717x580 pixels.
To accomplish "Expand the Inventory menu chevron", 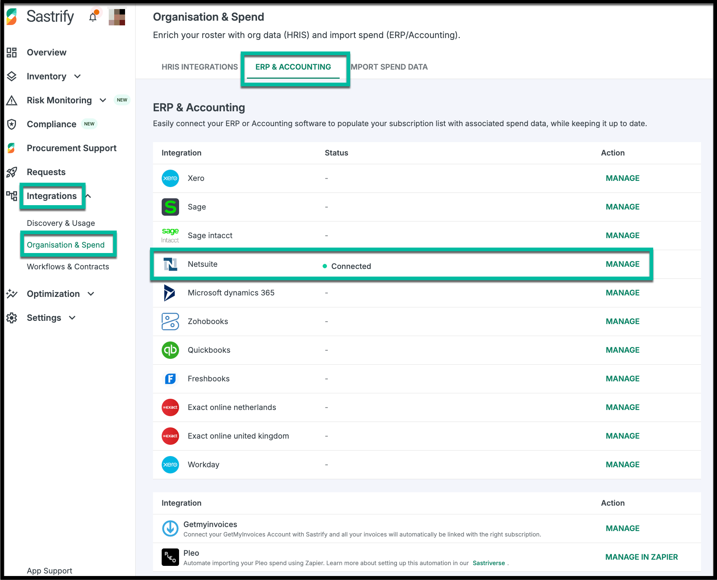I will [x=78, y=76].
